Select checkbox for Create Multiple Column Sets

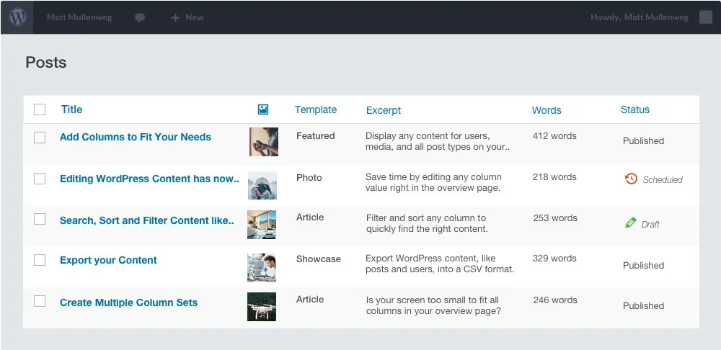(40, 302)
